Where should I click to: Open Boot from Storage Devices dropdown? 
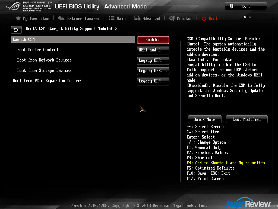click(153, 71)
